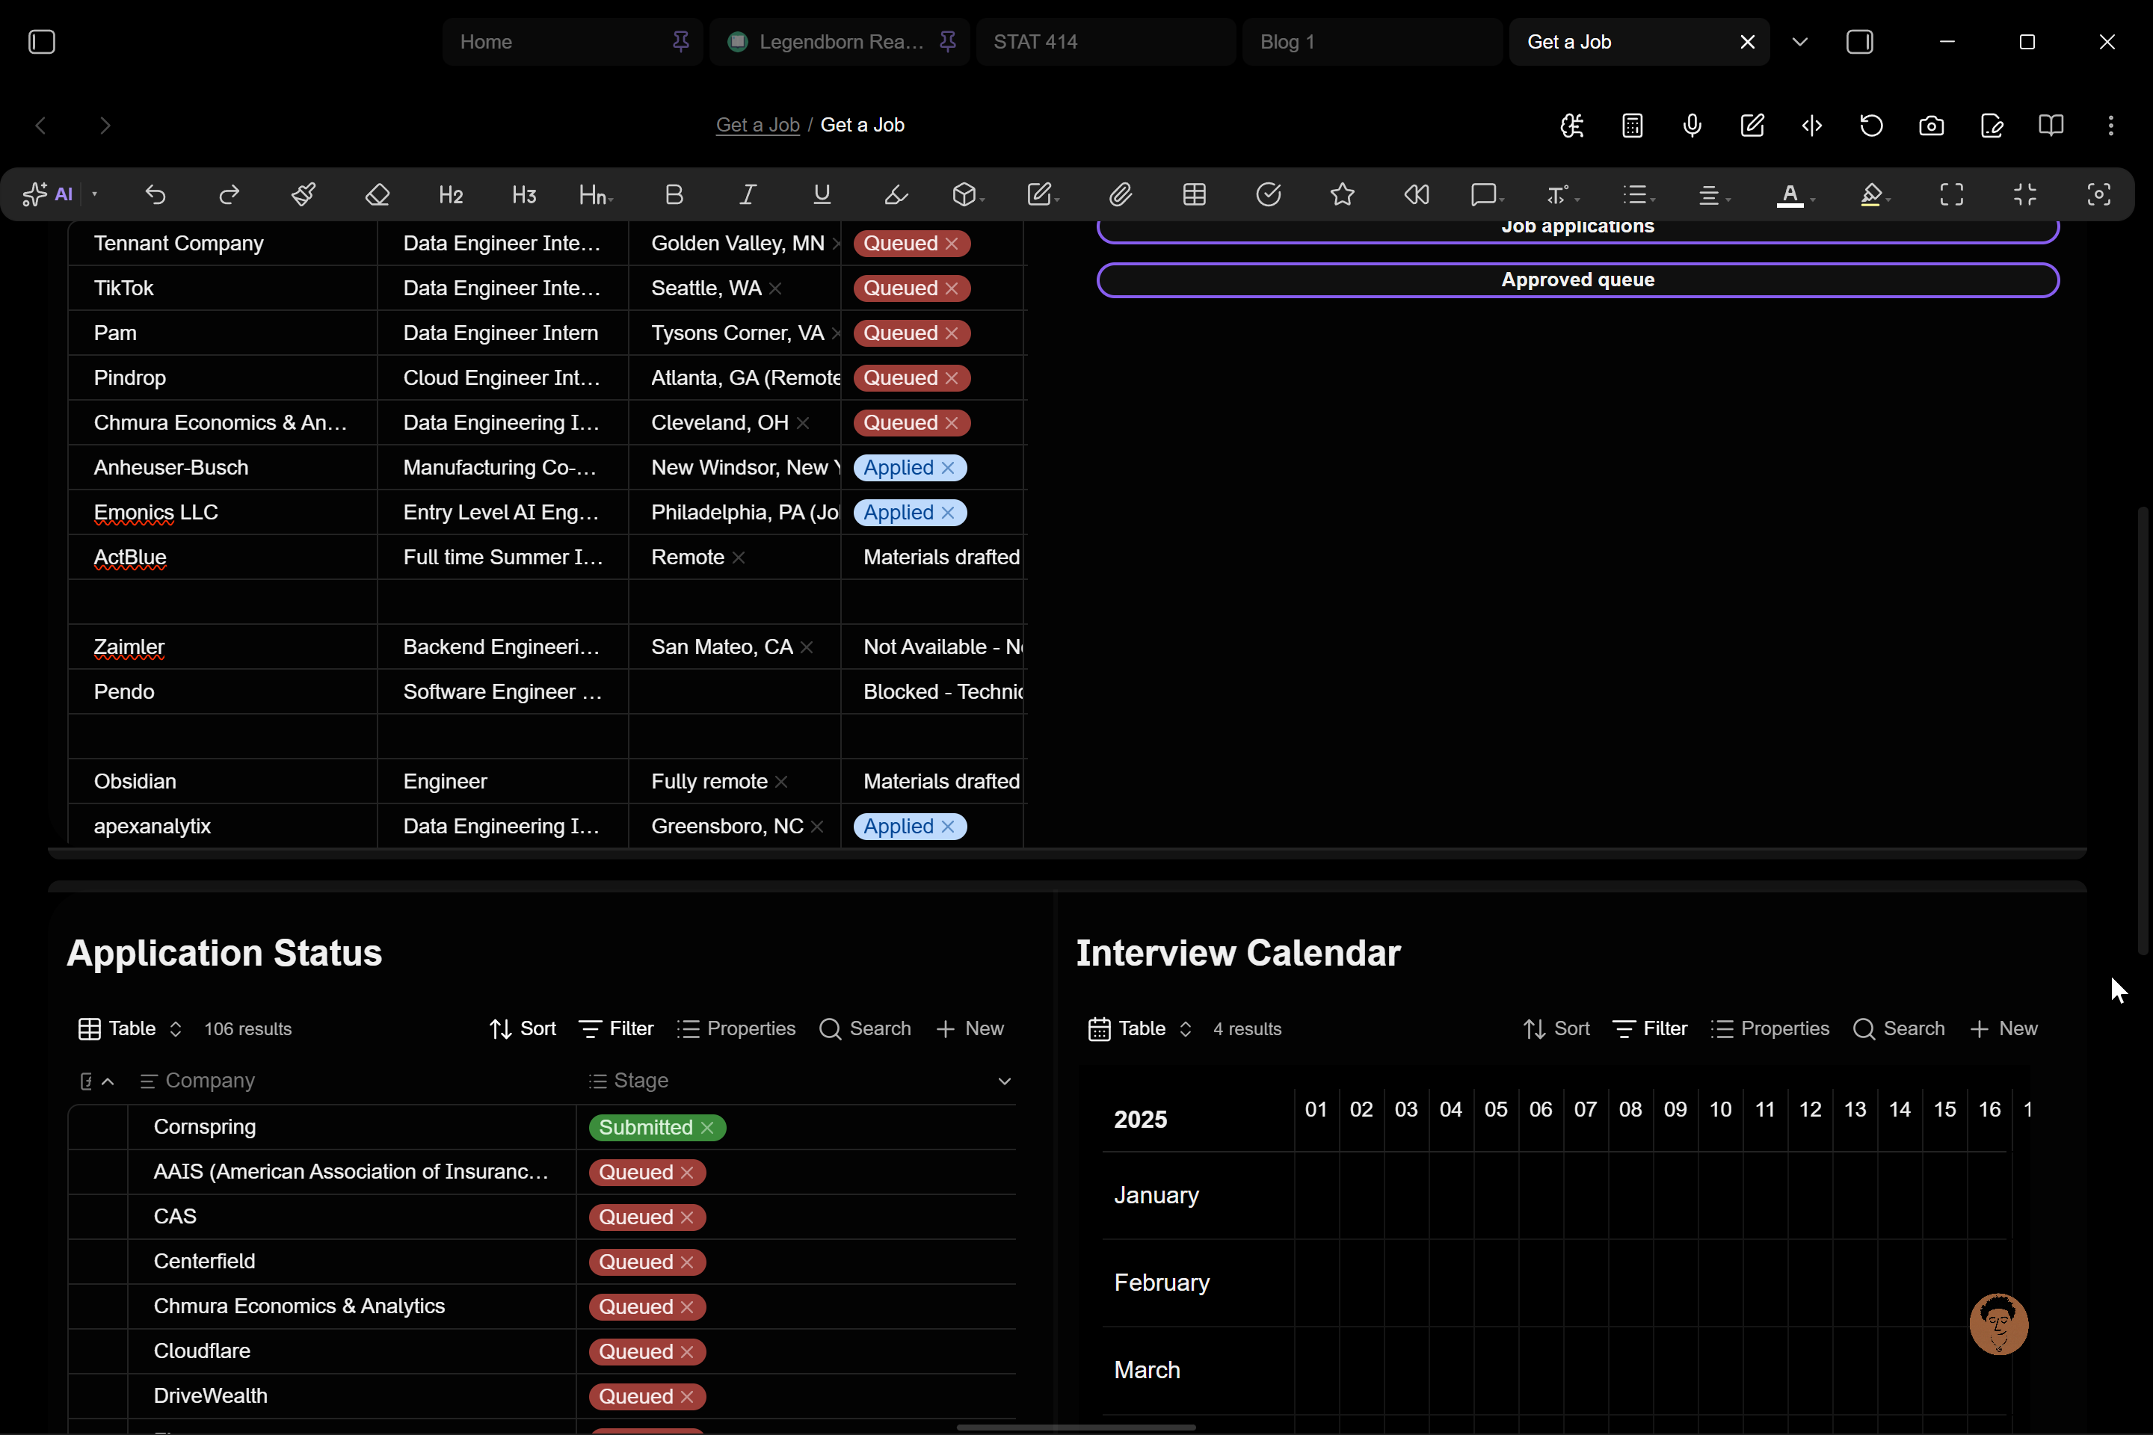Search within Application Status table
The image size is (2153, 1435).
click(865, 1028)
